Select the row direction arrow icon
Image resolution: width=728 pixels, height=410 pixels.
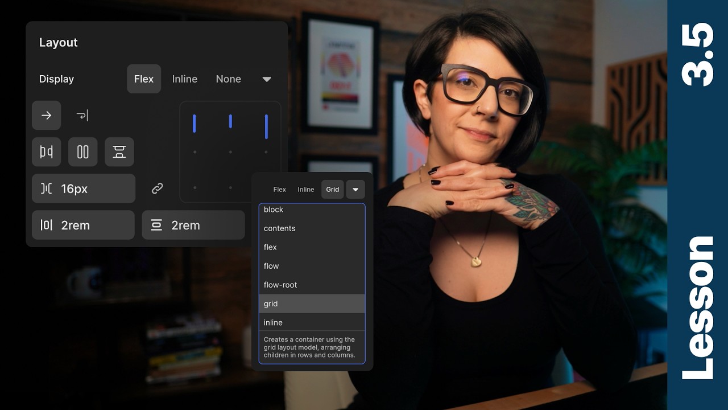(x=47, y=115)
